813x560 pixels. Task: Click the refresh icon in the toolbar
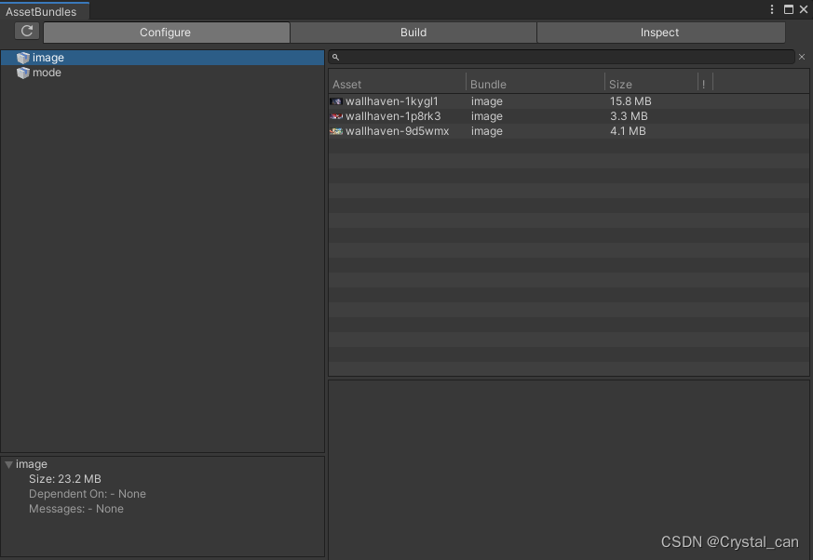(26, 31)
